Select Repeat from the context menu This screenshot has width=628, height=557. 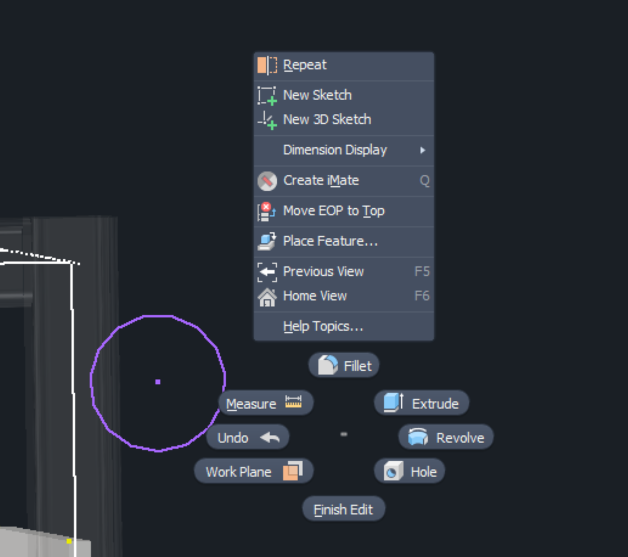pyautogui.click(x=305, y=65)
